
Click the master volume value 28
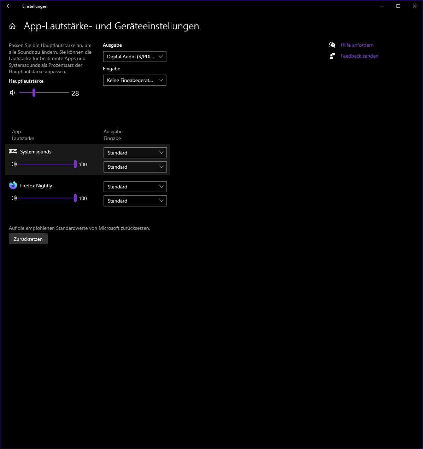coord(75,93)
